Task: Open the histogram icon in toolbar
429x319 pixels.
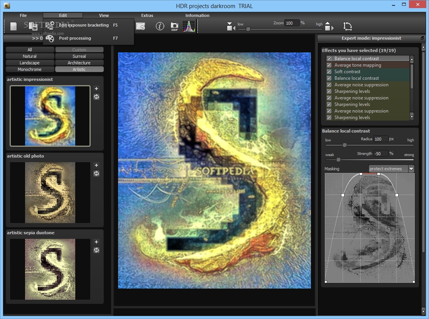Action: pos(189,26)
